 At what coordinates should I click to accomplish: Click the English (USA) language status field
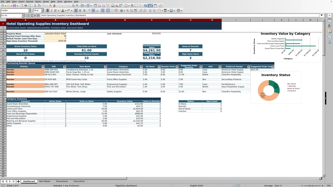[196, 186]
